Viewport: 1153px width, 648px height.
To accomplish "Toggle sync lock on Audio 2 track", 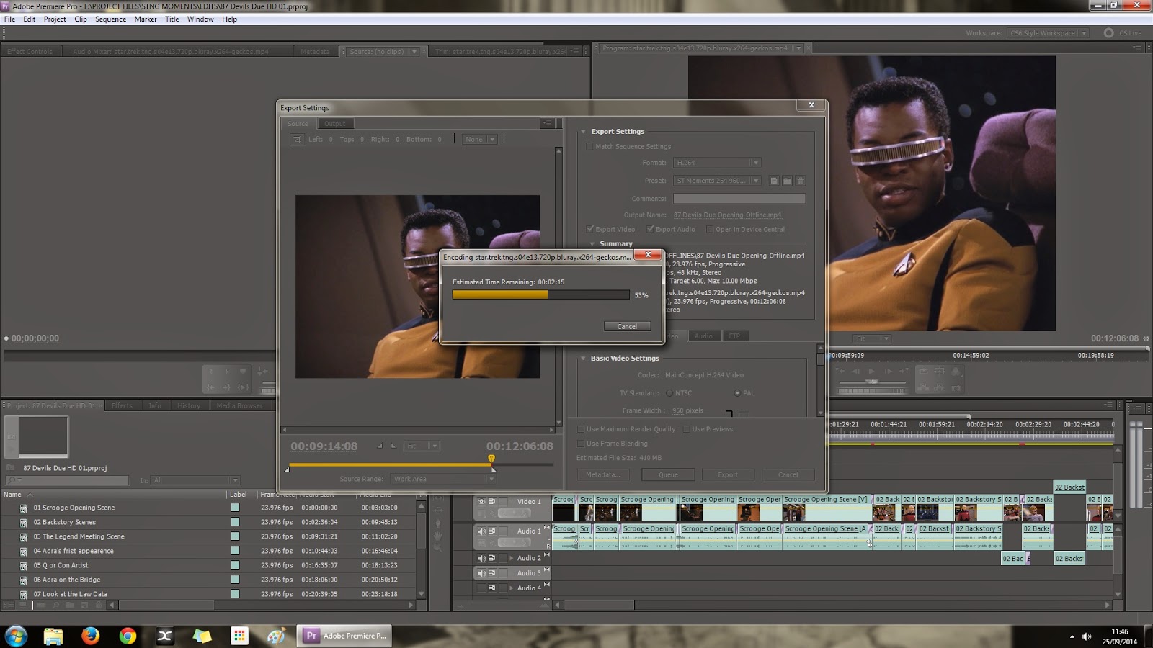I will (492, 558).
